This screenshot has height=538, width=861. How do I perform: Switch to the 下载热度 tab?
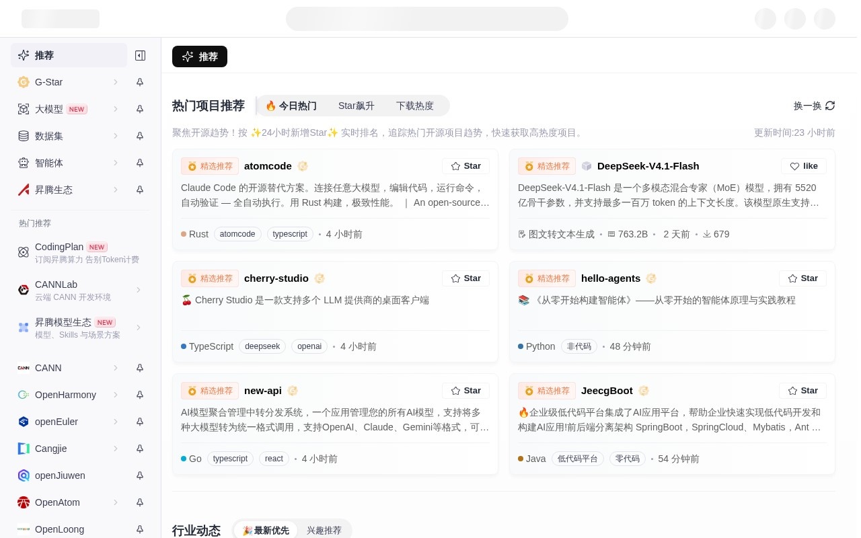415,106
